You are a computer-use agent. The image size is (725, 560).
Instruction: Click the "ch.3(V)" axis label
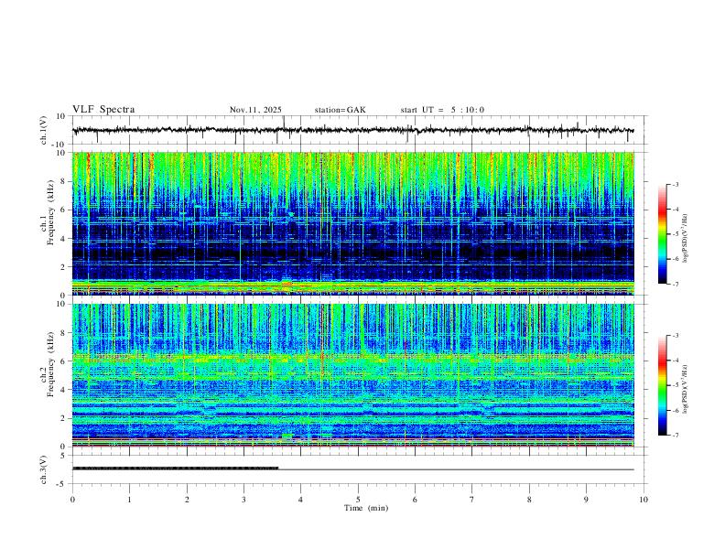[44, 469]
